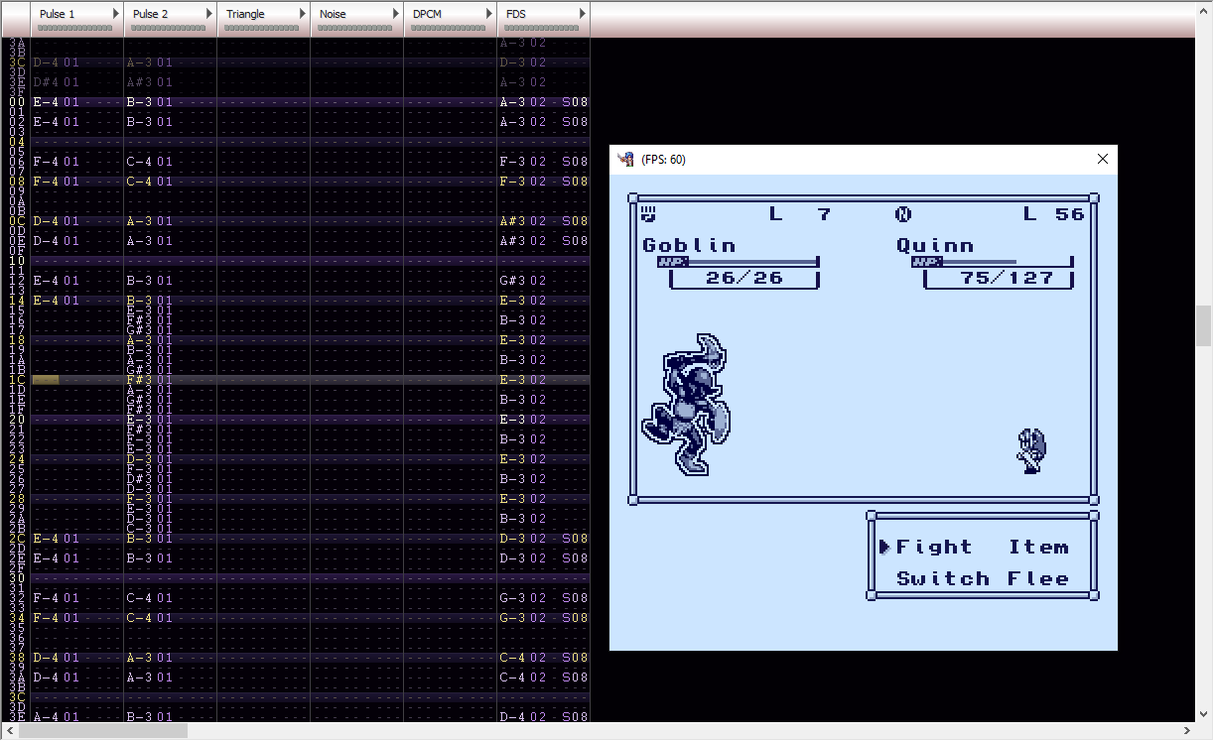
Task: Select D-4 note in row 3E FDS
Action: click(512, 717)
